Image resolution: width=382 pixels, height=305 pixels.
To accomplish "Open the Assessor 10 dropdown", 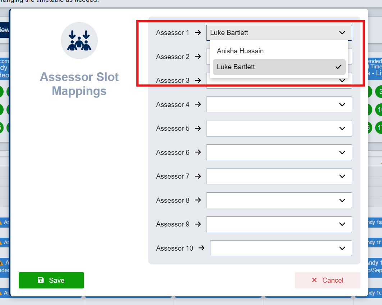I will pyautogui.click(x=281, y=248).
